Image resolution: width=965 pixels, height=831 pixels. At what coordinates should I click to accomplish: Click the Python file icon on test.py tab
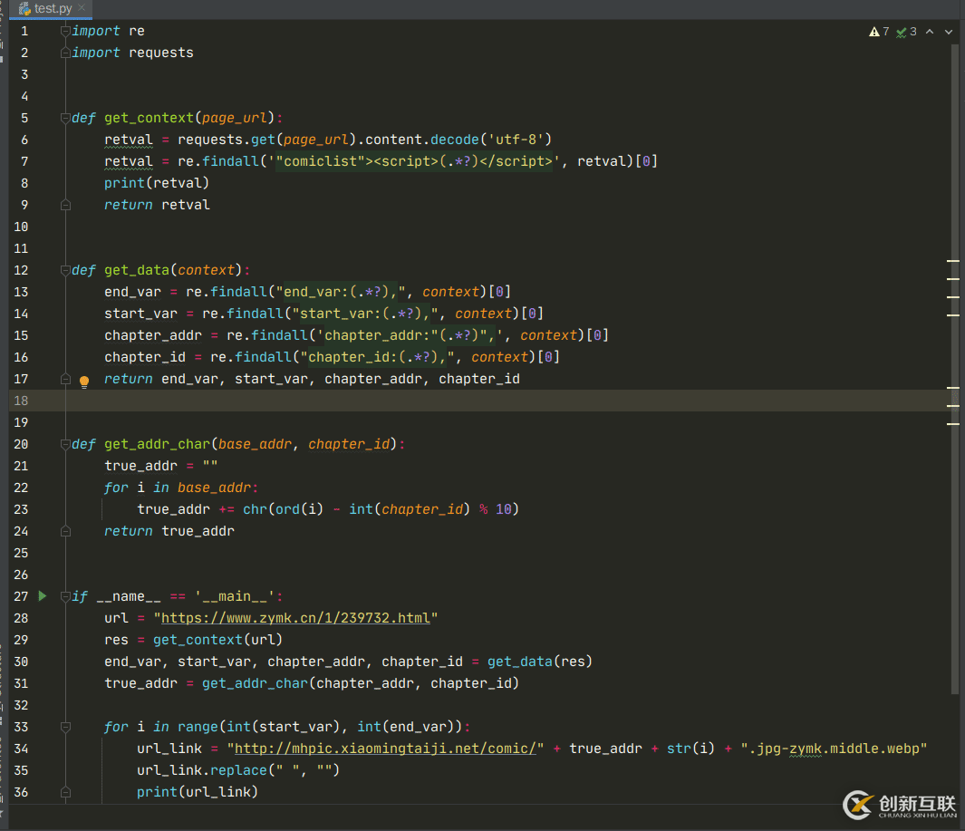coord(24,8)
